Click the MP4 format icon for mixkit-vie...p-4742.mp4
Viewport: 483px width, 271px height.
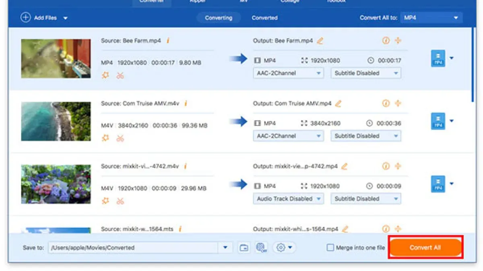click(438, 183)
